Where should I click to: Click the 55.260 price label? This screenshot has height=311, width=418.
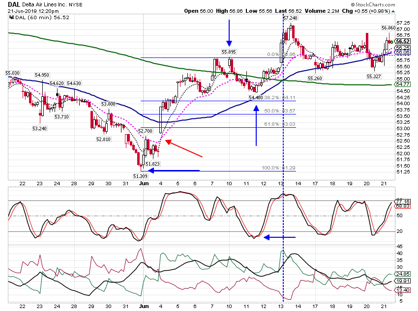click(x=315, y=78)
